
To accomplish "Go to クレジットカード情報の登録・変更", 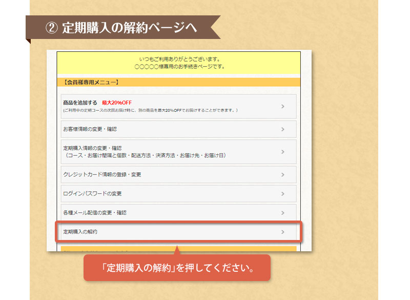I will [101, 175].
